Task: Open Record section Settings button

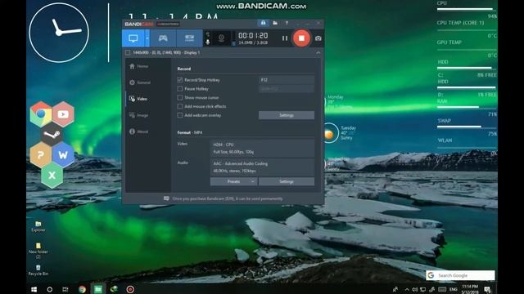Action: [x=287, y=115]
